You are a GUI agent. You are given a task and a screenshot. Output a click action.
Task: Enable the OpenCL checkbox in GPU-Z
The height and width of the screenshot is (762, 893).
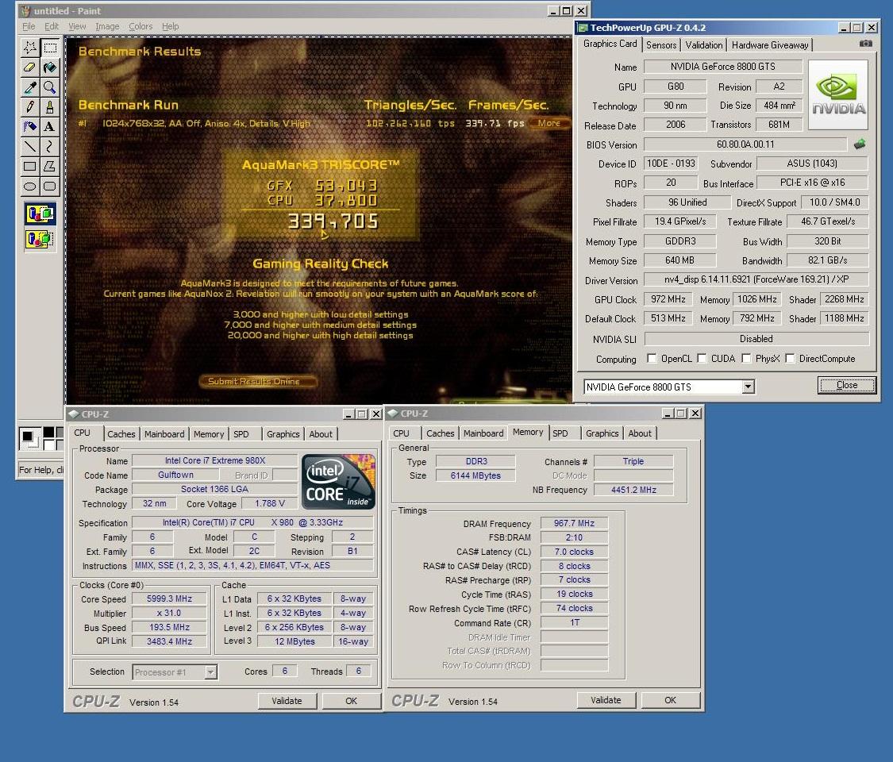pyautogui.click(x=652, y=359)
